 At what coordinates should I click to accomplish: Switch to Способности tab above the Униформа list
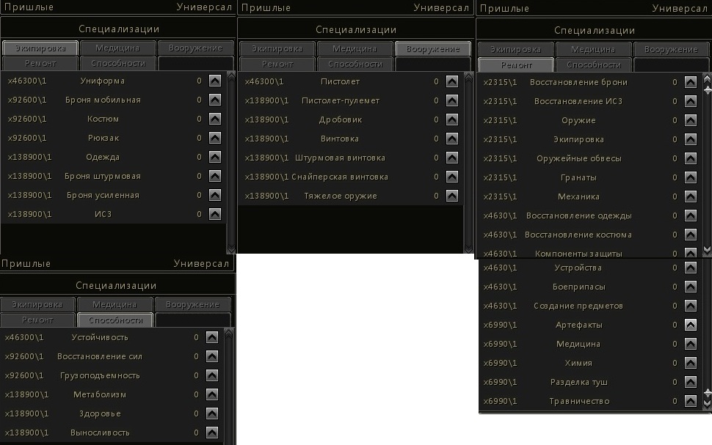(x=117, y=64)
